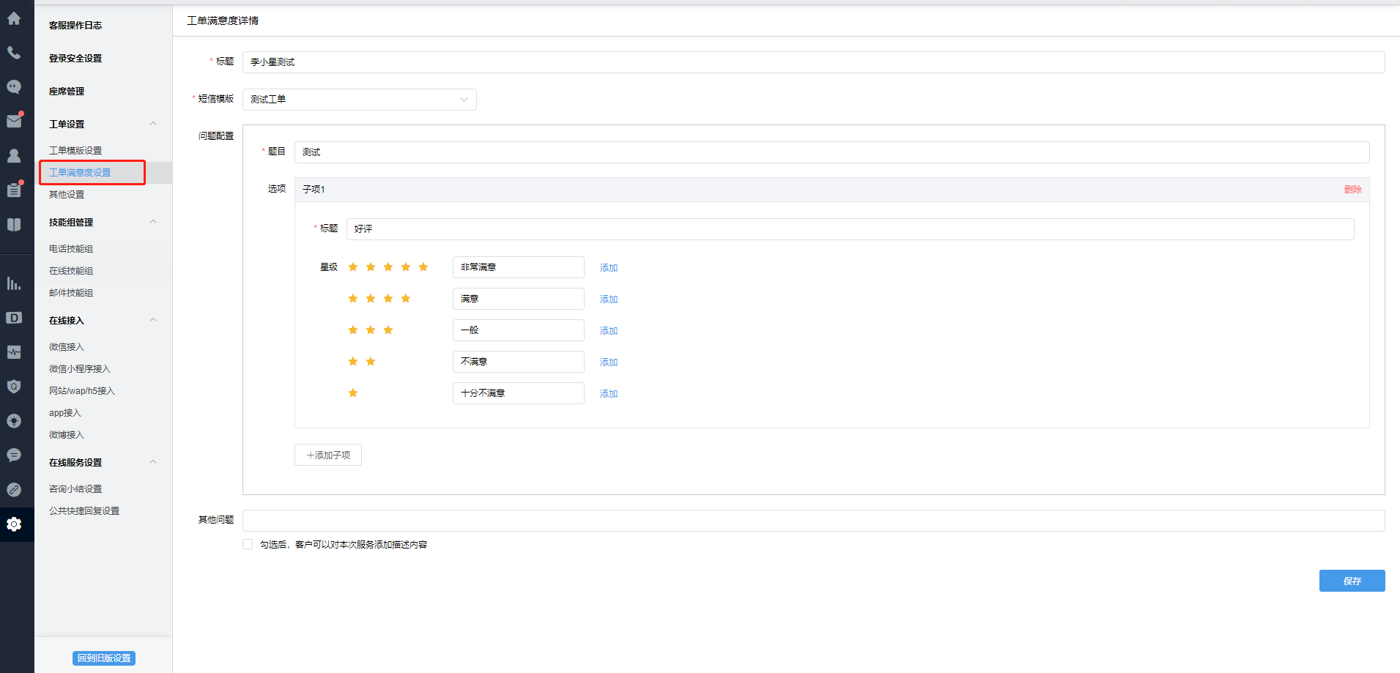The image size is (1400, 673).
Task: Focus the five-star 非常满意 text field
Action: click(x=518, y=267)
